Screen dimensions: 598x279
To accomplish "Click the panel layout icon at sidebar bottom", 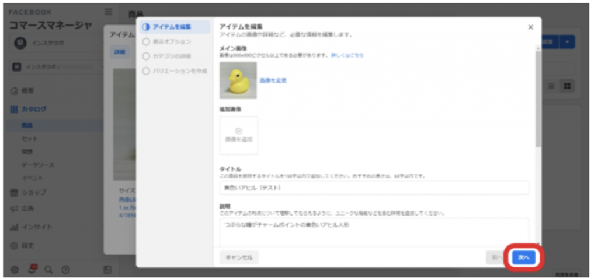I will (x=107, y=270).
